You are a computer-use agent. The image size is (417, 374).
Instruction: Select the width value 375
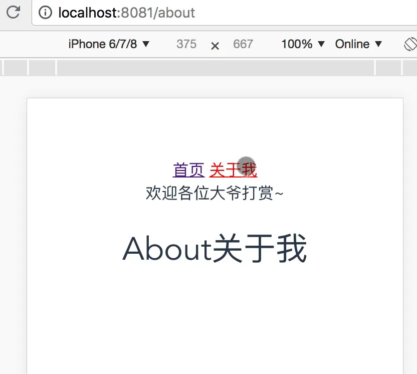point(186,44)
